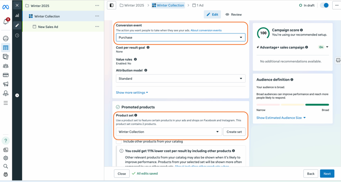Open the Audiences people icon
Image resolution: width=341 pixels, height=182 pixels.
[5, 66]
